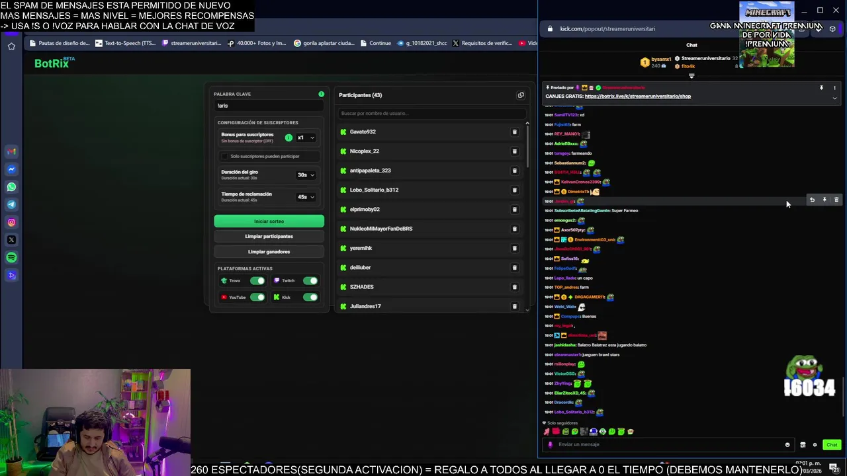Image resolution: width=847 pixels, height=476 pixels.
Task: Expand the pinned message chevron
Action: [834, 99]
